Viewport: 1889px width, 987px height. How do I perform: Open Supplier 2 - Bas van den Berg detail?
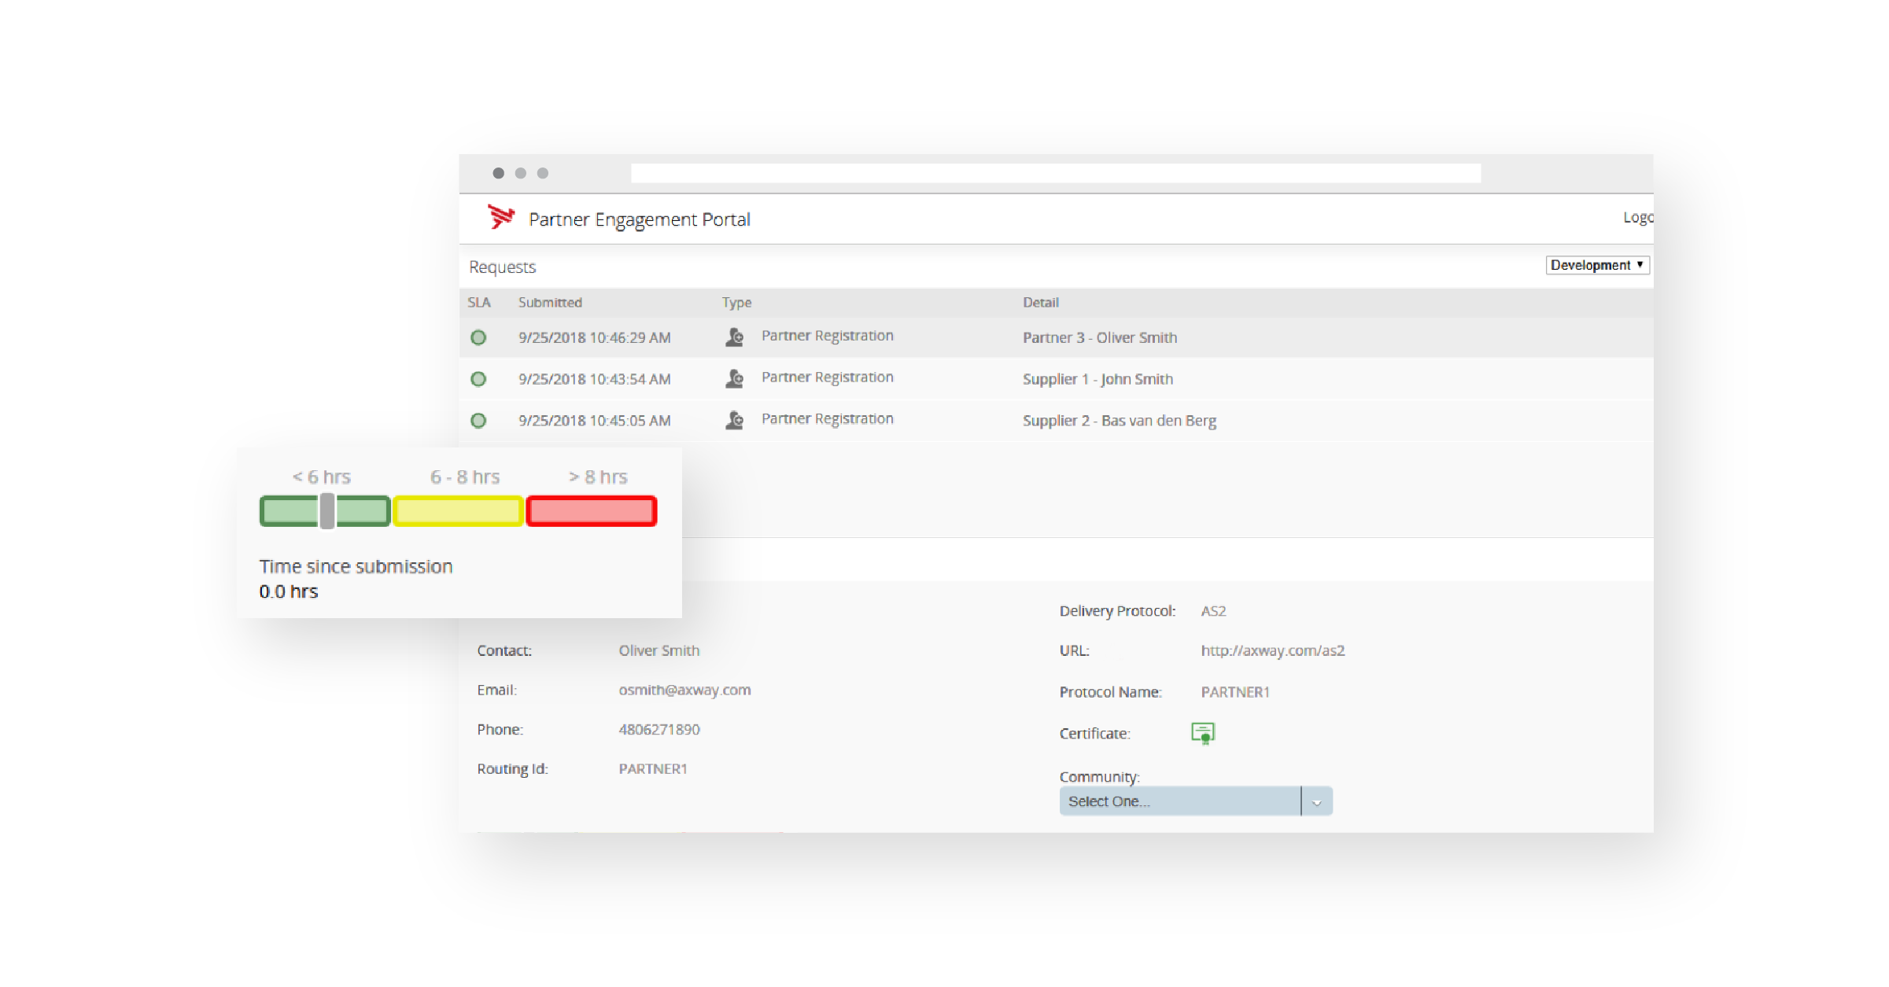click(x=1120, y=422)
